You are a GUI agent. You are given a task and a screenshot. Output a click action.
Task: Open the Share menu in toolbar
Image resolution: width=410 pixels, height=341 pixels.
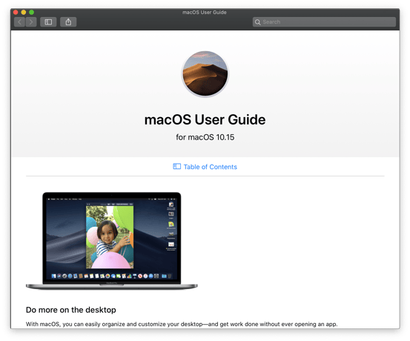(68, 22)
